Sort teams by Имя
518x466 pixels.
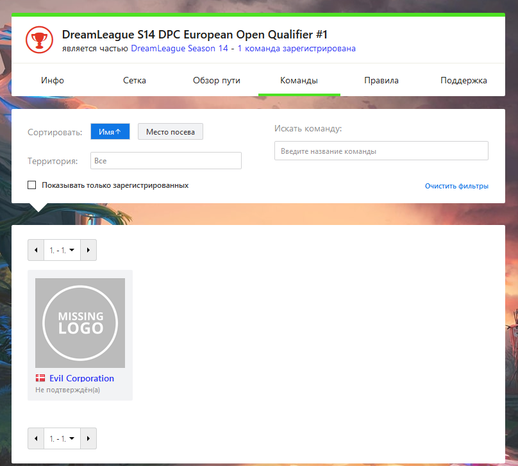click(x=110, y=131)
